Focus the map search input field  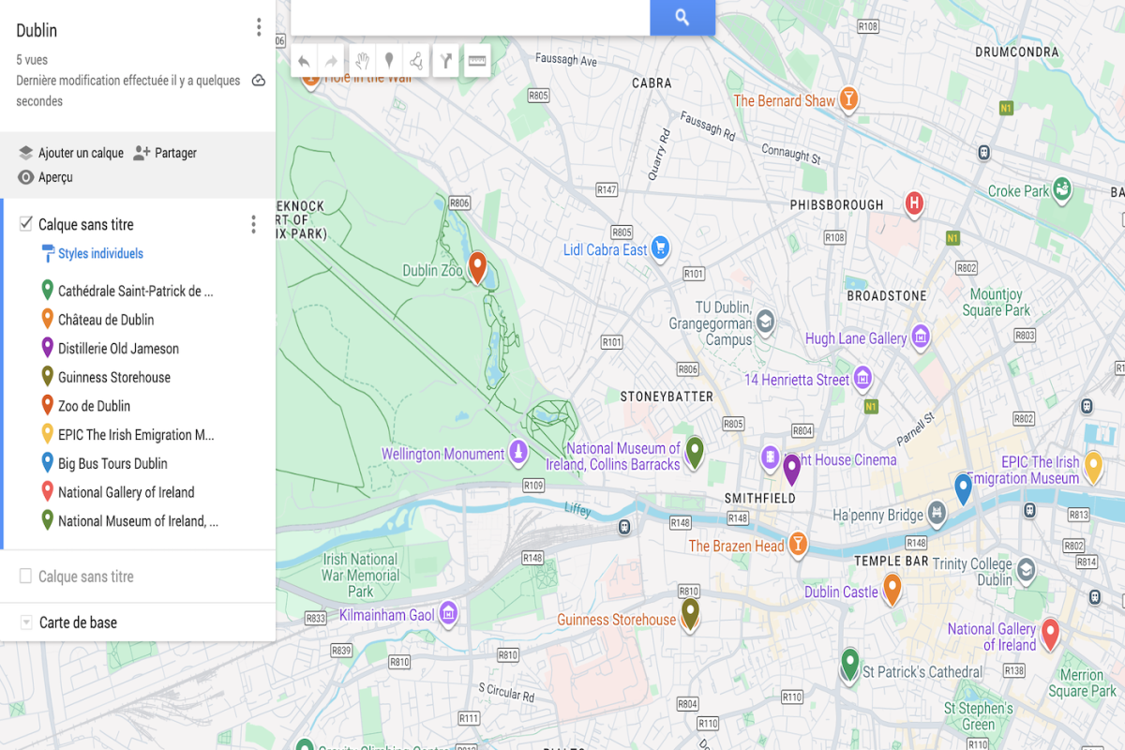click(471, 17)
